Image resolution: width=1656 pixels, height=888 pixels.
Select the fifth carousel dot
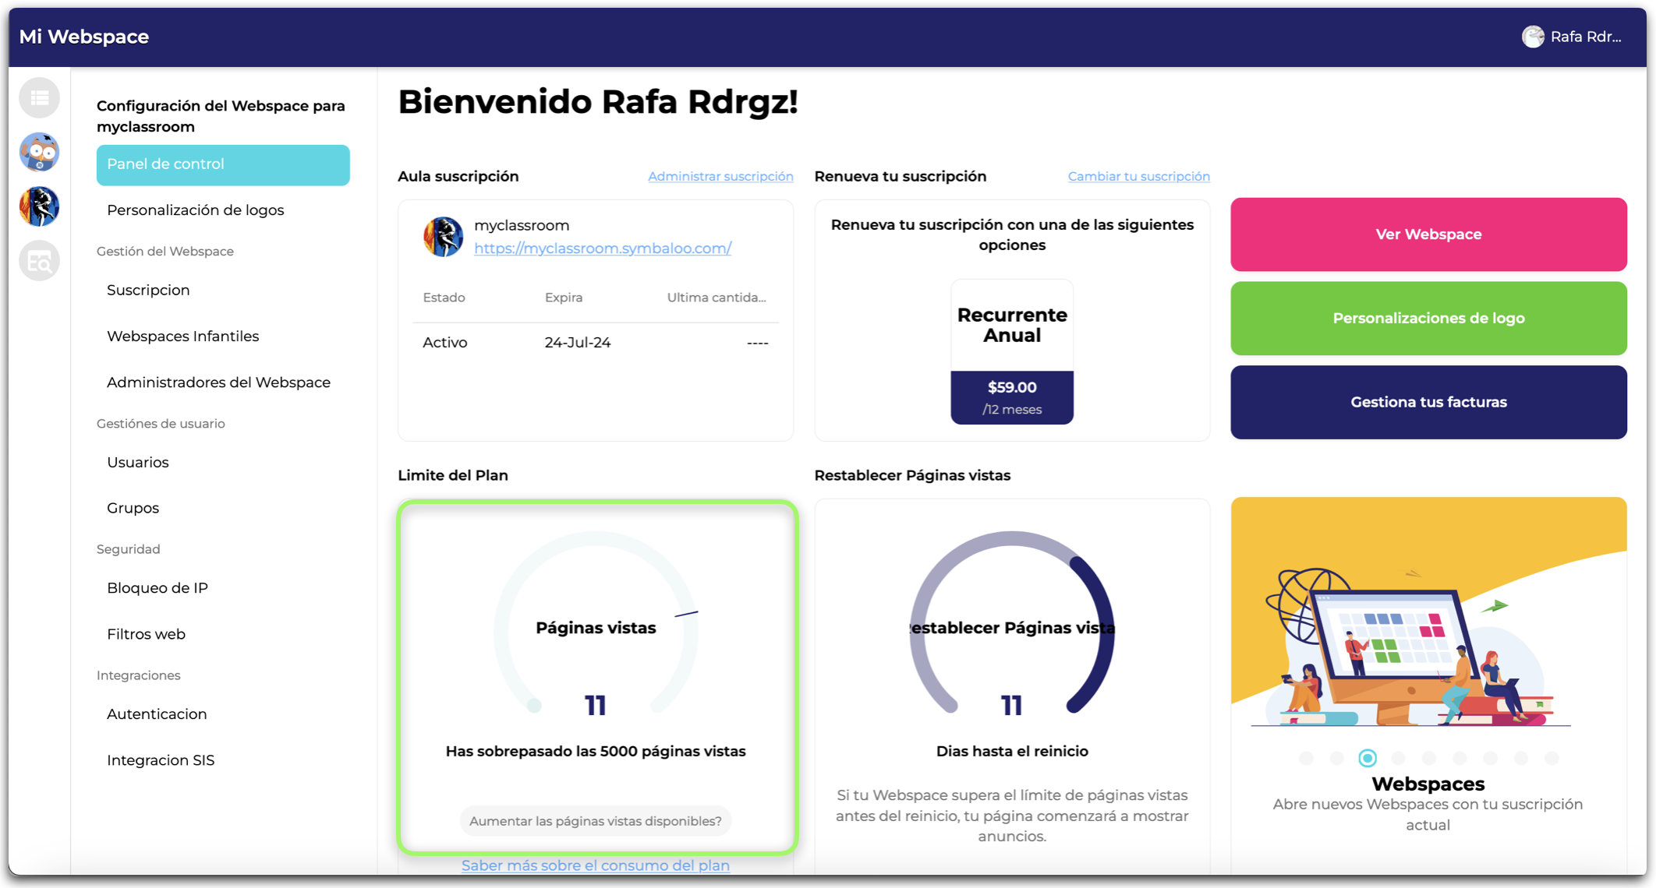point(1429,758)
